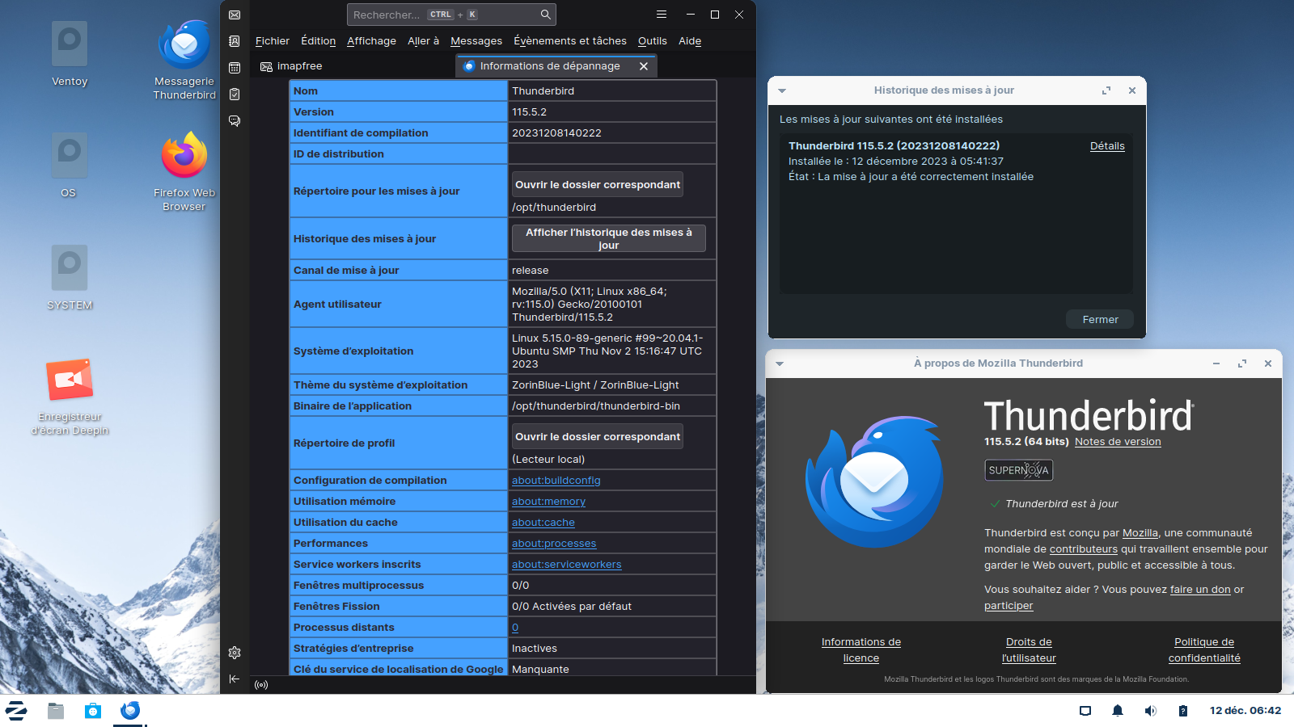The height and width of the screenshot is (727, 1294).
Task: Click the online status indicator icon
Action: point(261,685)
